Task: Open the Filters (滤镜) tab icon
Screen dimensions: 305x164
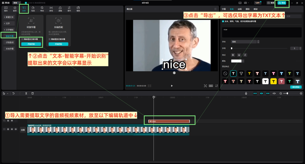Action: coord(60,9)
